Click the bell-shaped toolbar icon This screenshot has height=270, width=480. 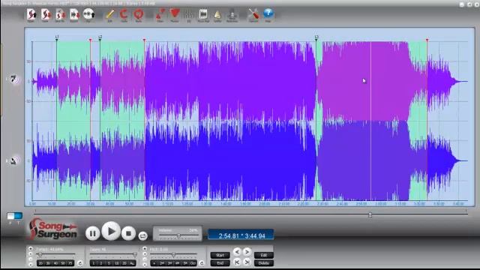(217, 15)
